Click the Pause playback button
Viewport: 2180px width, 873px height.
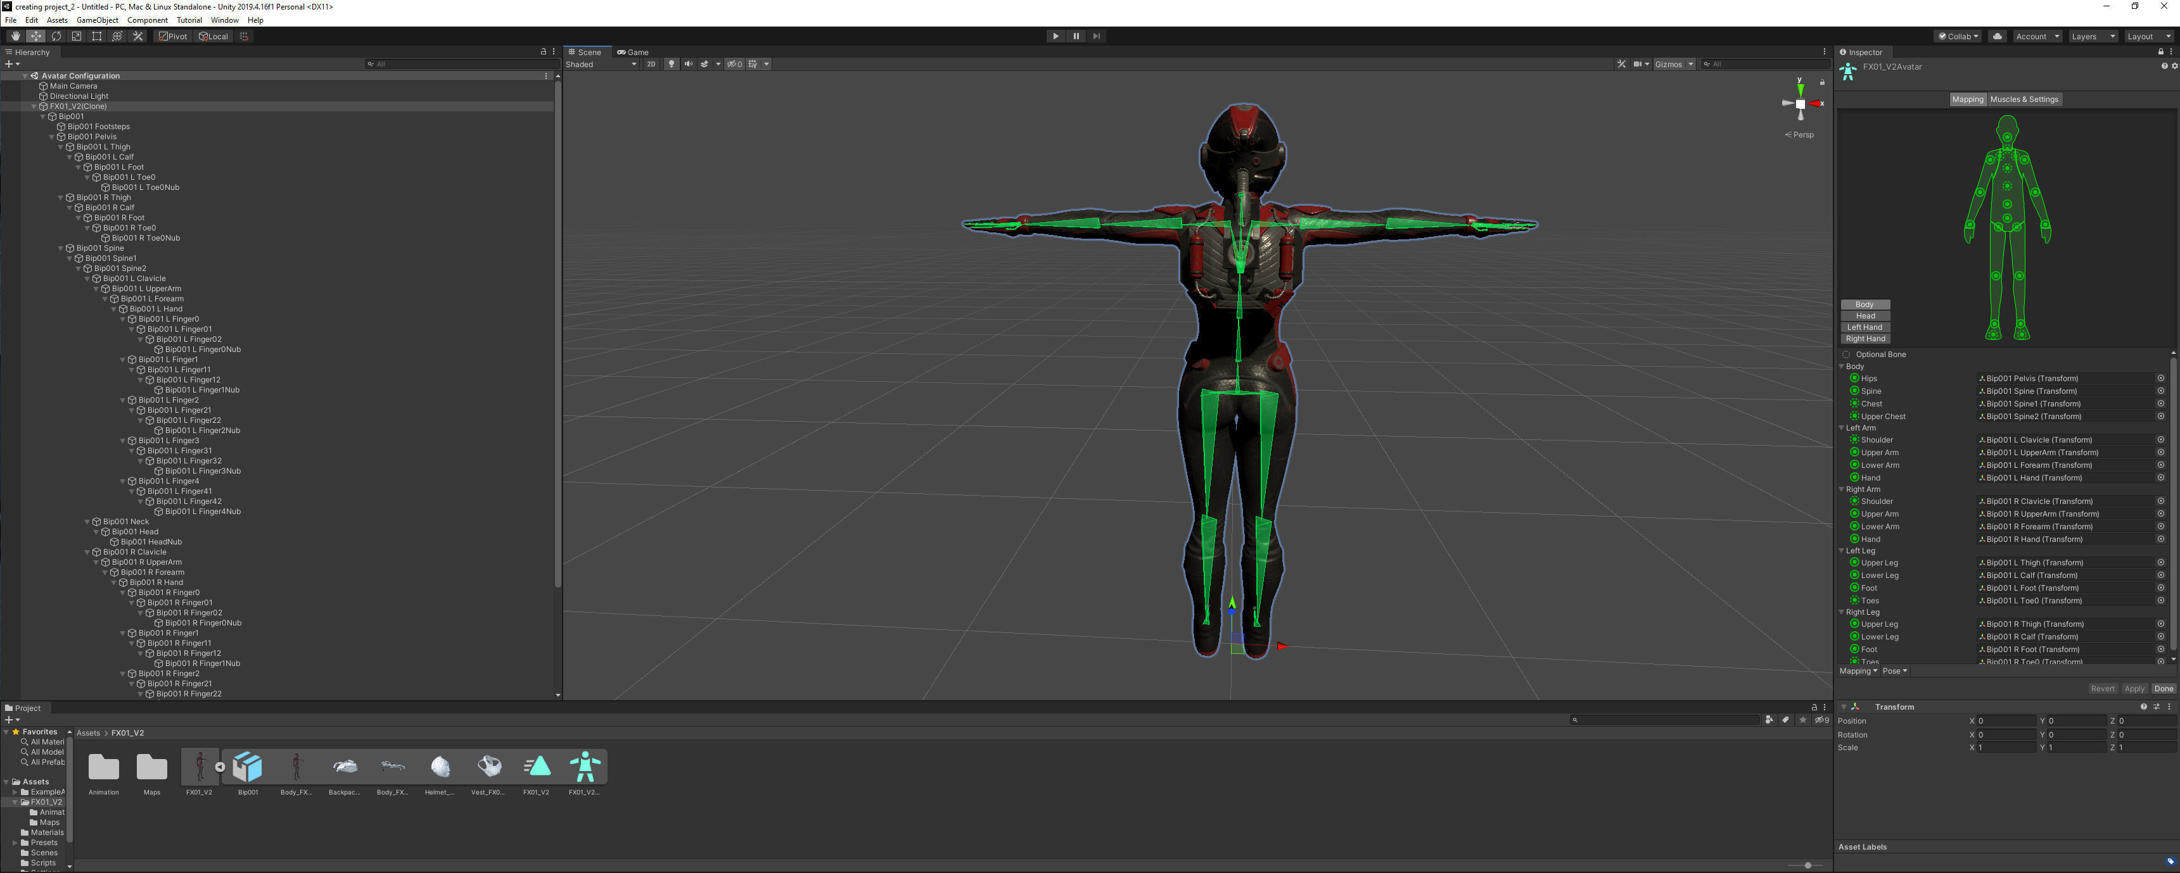[1076, 36]
